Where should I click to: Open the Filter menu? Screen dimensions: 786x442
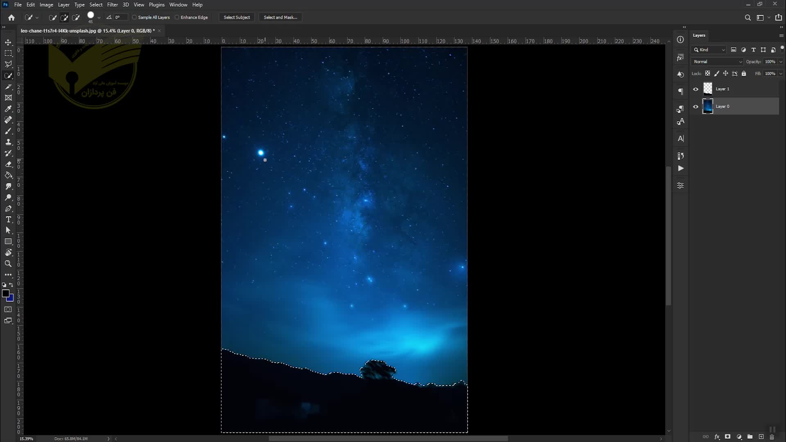[112, 5]
